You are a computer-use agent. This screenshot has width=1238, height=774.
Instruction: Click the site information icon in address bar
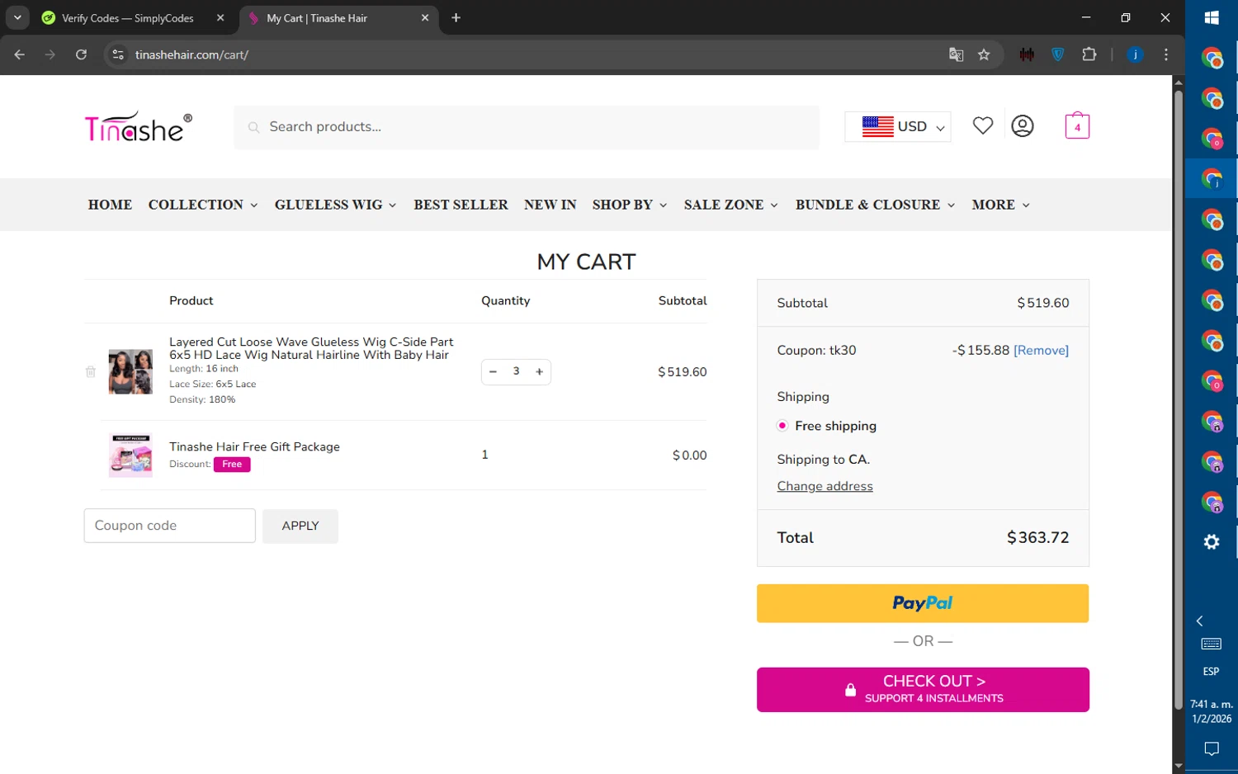[x=118, y=54]
